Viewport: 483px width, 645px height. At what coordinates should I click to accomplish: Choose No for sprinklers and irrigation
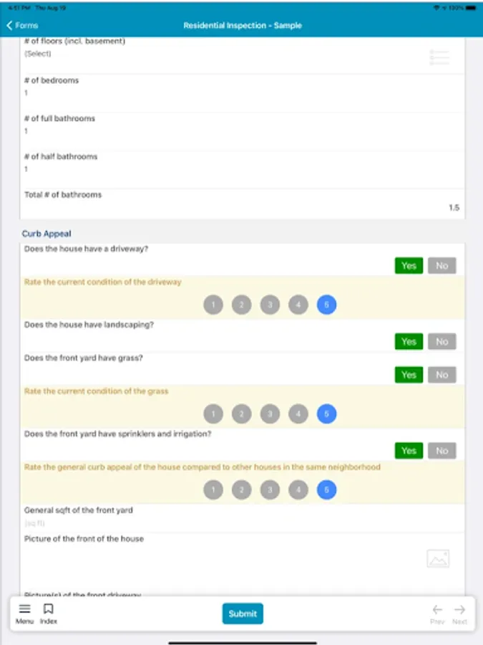(441, 451)
